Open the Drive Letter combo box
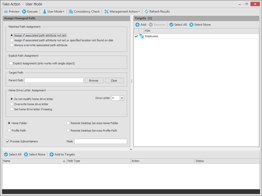The image size is (262, 196). tap(122, 98)
